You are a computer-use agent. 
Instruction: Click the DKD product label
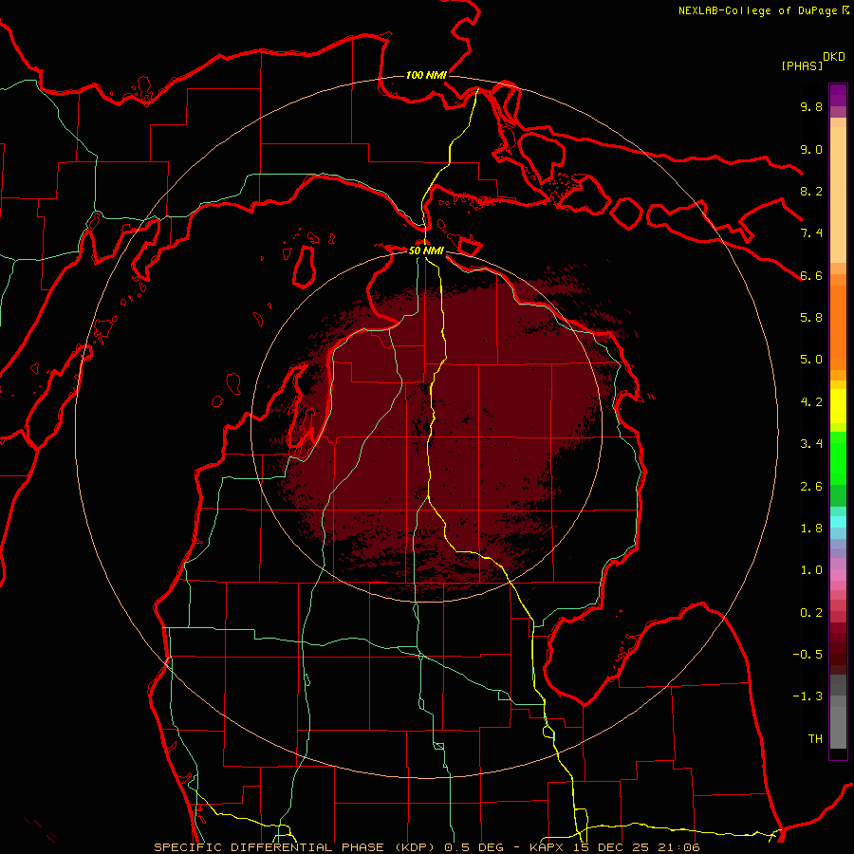[834, 57]
